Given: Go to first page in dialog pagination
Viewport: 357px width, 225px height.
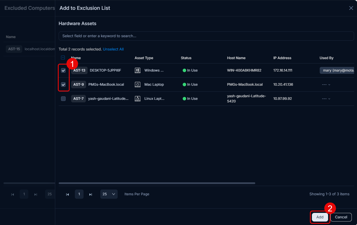Looking at the screenshot, I should (x=67, y=194).
